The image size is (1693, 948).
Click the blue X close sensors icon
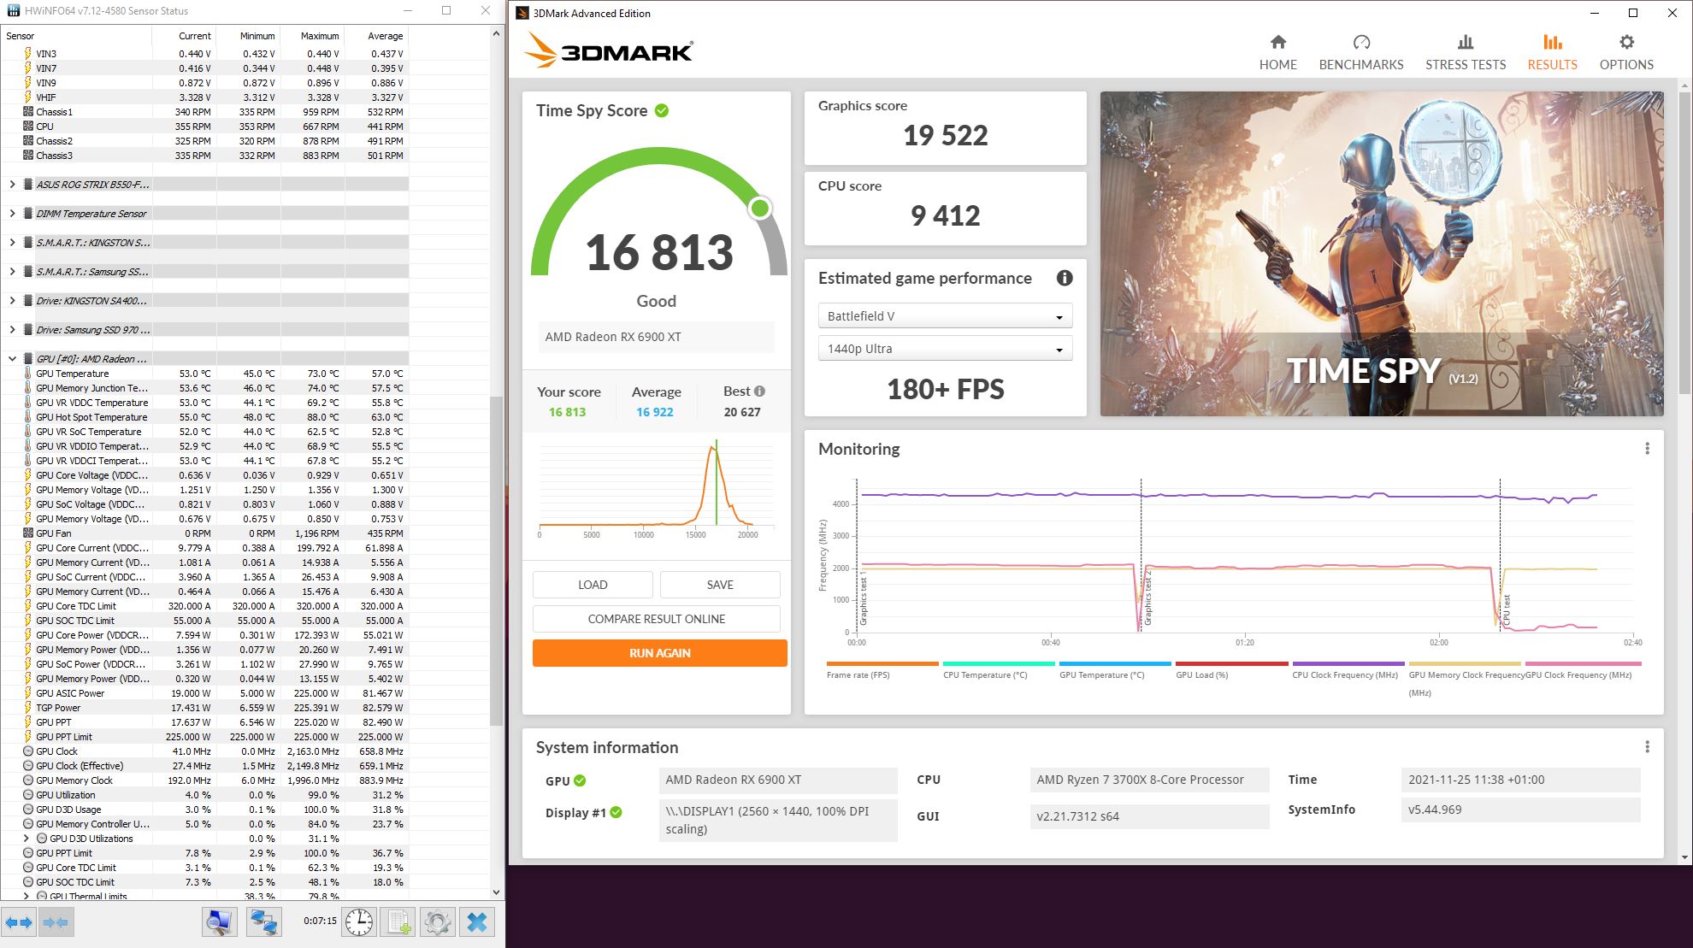(x=477, y=922)
